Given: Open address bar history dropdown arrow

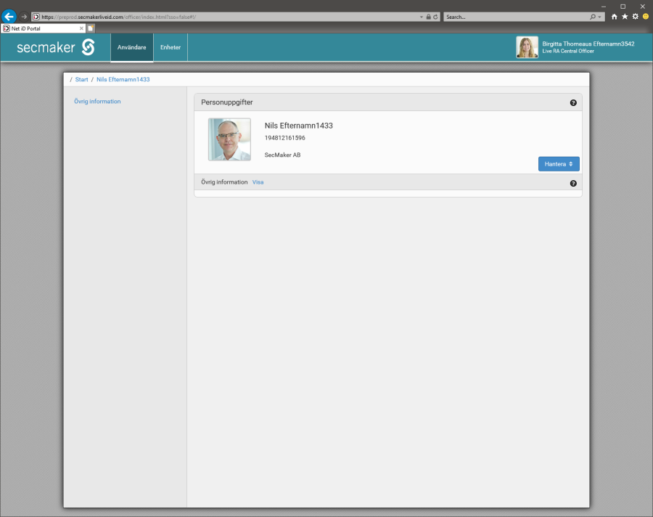Looking at the screenshot, I should pyautogui.click(x=422, y=17).
